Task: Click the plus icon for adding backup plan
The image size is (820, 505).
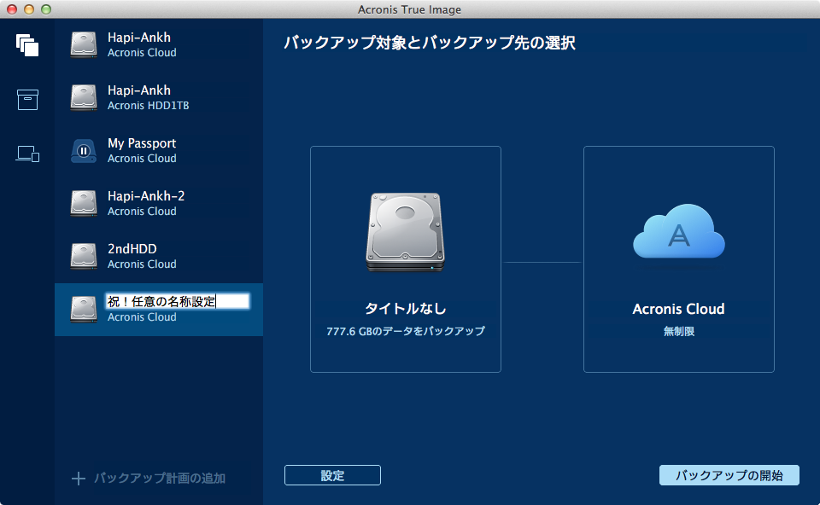Action: [79, 479]
